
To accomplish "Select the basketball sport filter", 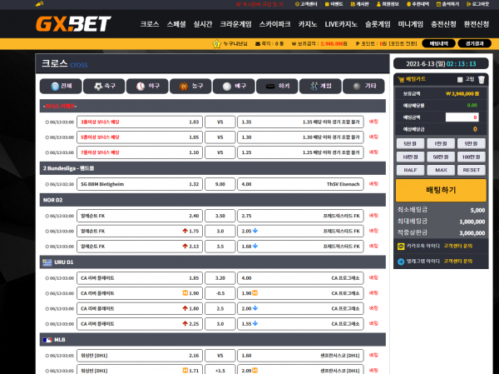I will 190,86.
